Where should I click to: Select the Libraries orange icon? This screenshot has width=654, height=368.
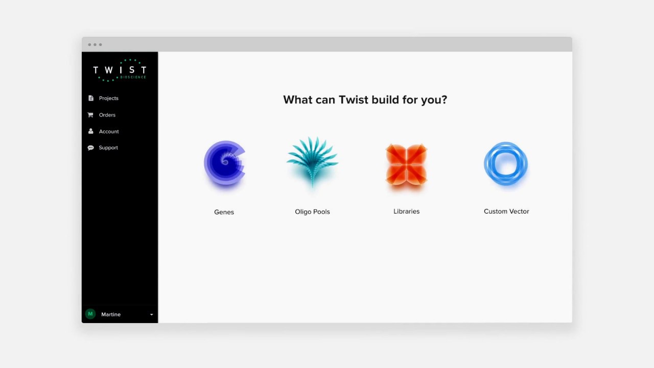(x=406, y=164)
